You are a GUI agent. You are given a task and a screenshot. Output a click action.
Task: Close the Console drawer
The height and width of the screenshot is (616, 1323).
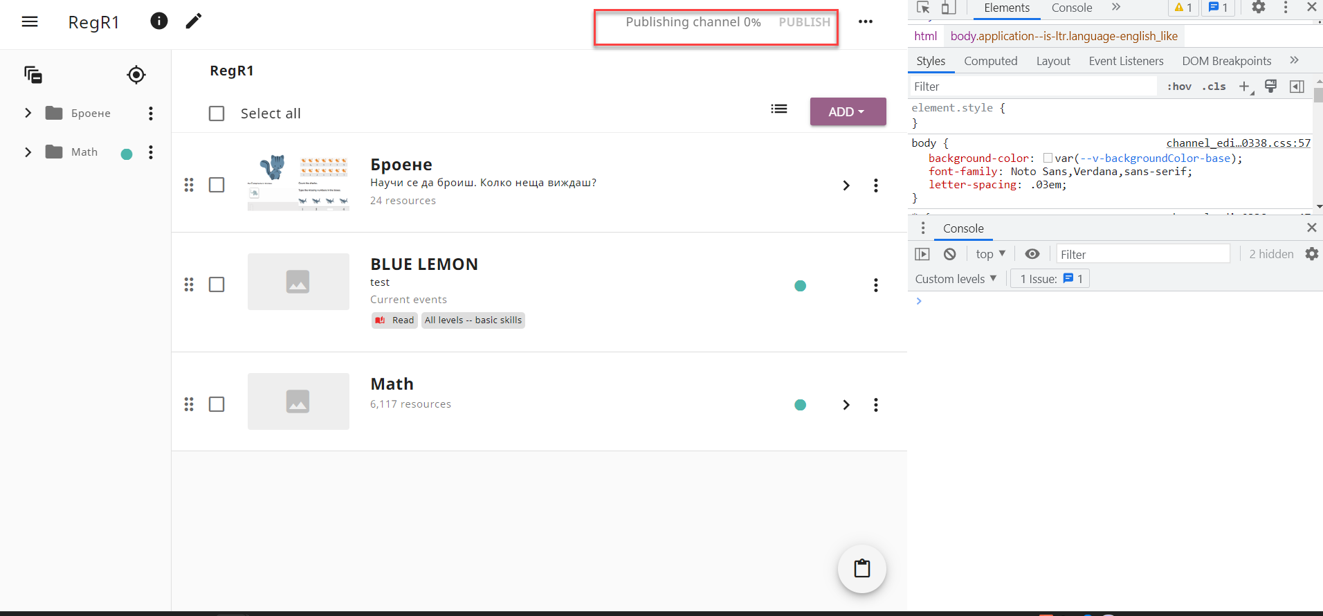(x=1311, y=228)
